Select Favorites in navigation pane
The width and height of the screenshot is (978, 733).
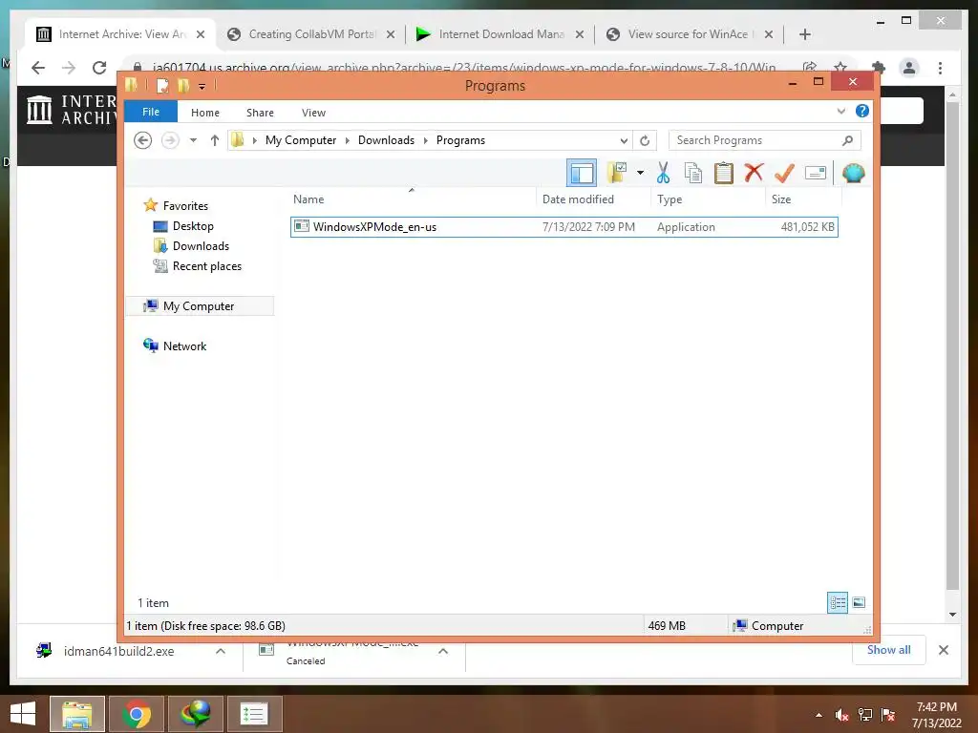tap(185, 206)
